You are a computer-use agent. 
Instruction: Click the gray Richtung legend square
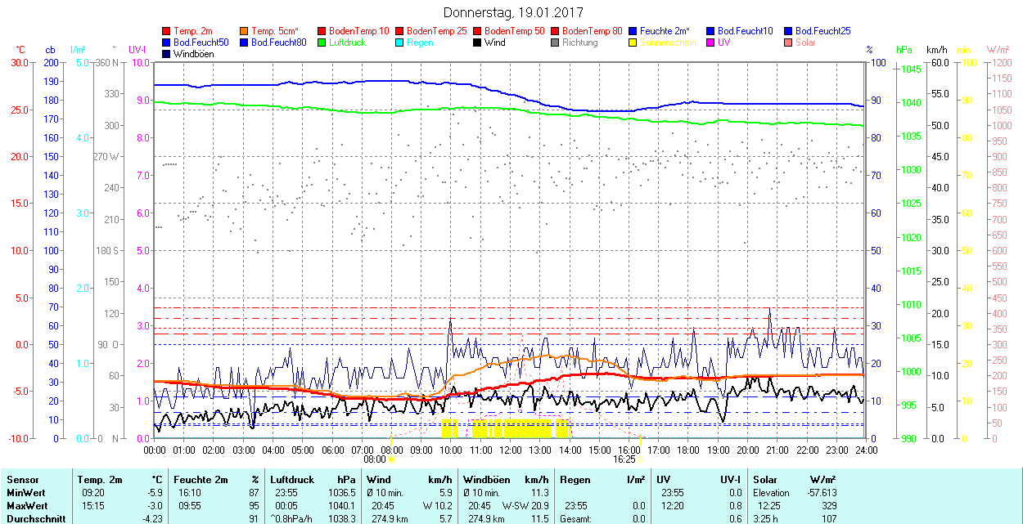pyautogui.click(x=556, y=43)
